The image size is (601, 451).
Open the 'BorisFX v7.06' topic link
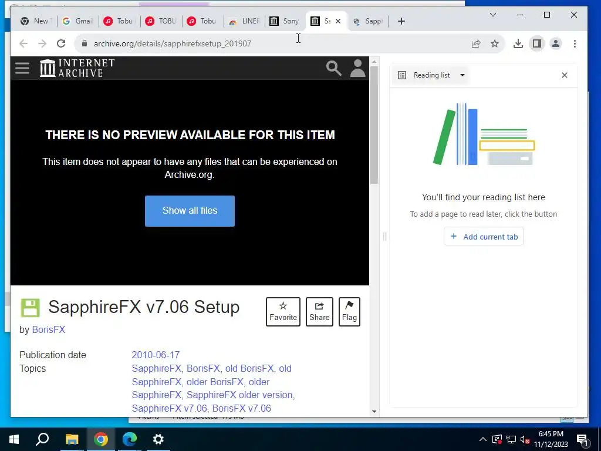[241, 408]
